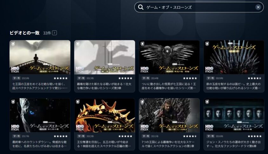Click shield badge on final season card
This screenshot has height=154, width=268.
(x=207, y=44)
